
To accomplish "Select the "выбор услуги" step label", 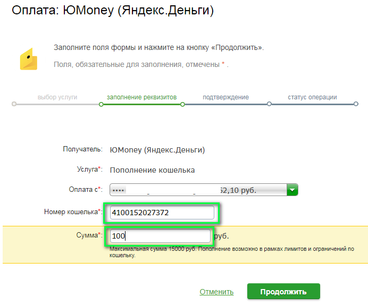I will pyautogui.click(x=57, y=98).
